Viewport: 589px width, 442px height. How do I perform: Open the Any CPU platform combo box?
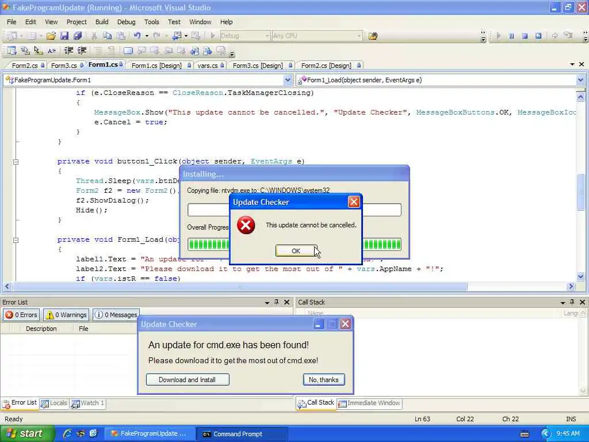(317, 36)
